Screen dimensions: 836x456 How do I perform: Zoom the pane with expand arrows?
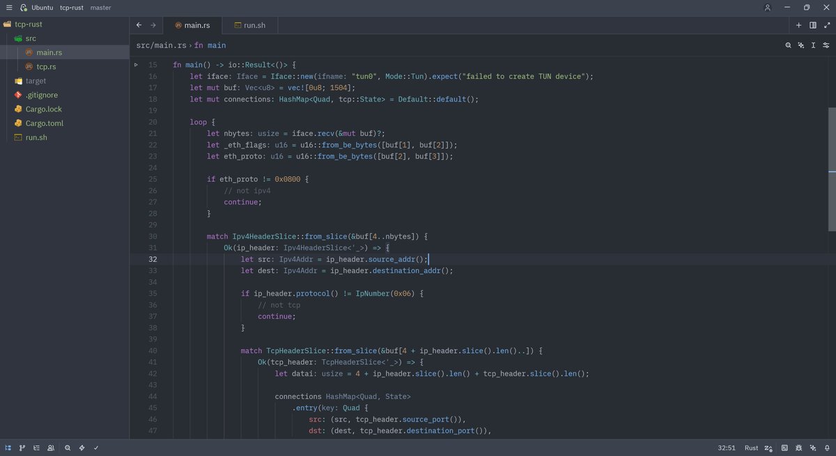click(826, 25)
